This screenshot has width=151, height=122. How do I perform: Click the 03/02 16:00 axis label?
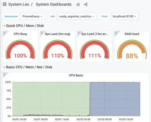click(x=126, y=119)
